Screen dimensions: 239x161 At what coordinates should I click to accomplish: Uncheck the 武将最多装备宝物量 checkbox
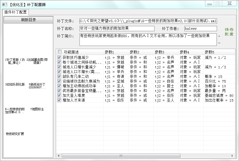(59, 91)
